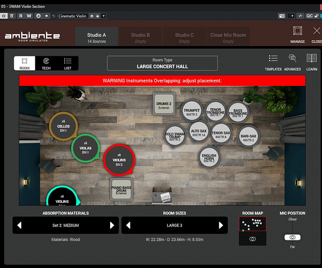Switch to the Studio C tab

tap(185, 36)
